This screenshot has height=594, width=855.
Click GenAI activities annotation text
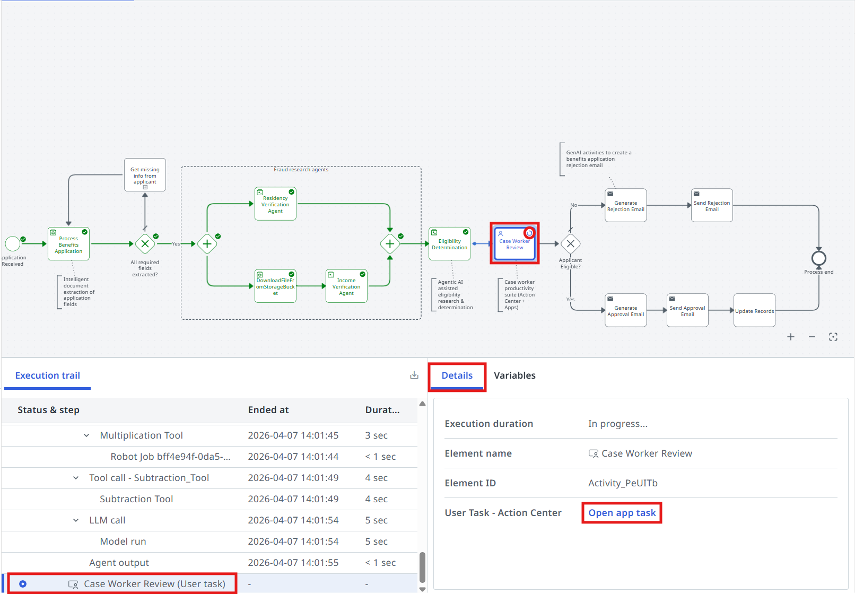(599, 159)
